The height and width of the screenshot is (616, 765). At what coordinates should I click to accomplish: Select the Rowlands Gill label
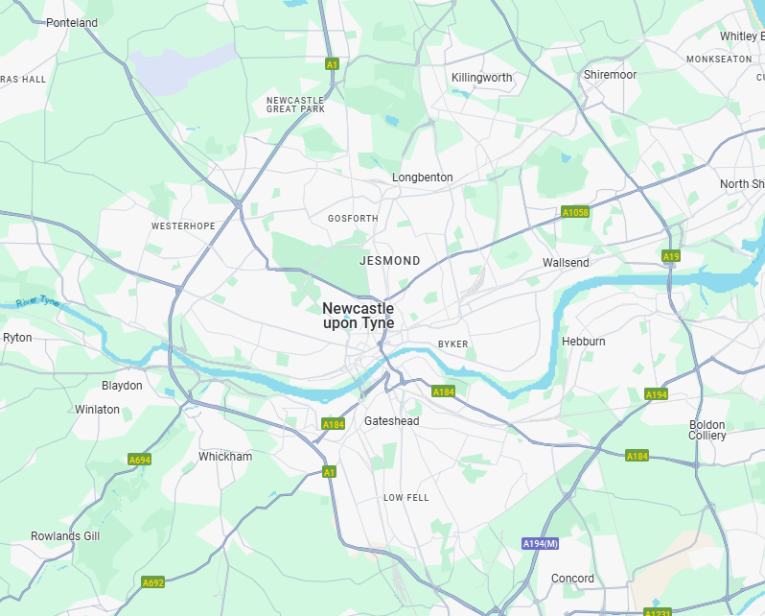tap(65, 536)
